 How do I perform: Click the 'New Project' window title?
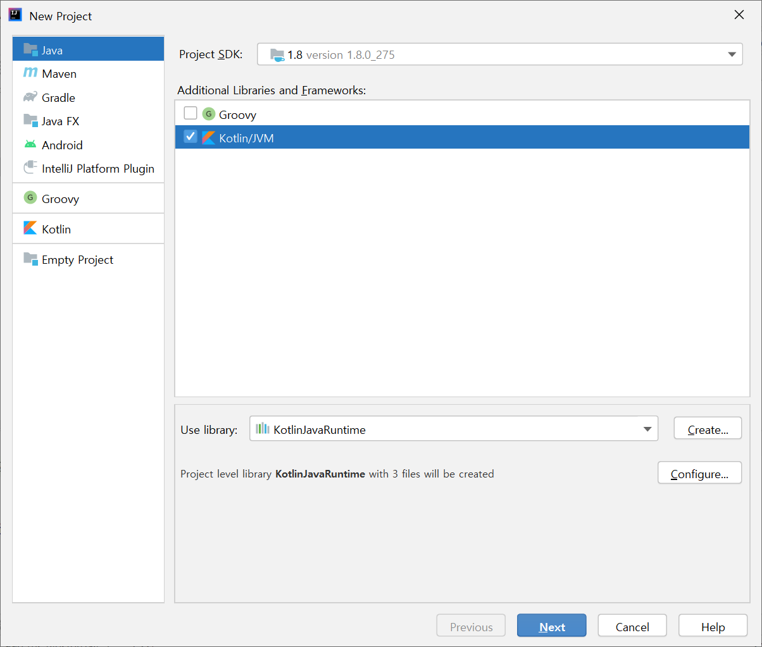[61, 16]
